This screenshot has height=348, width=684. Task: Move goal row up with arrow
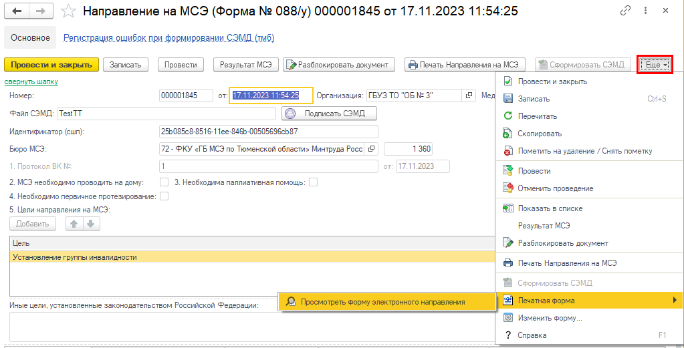[74, 224]
